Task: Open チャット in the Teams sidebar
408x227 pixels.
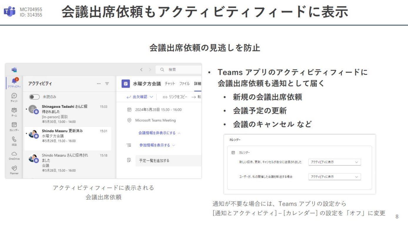Action: [x=14, y=97]
